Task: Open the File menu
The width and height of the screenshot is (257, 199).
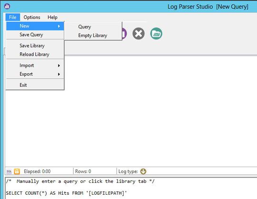Action: [x=13, y=17]
